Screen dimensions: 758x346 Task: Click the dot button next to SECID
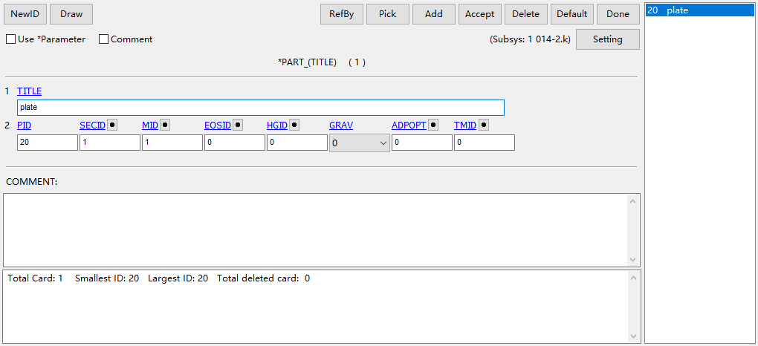(112, 125)
